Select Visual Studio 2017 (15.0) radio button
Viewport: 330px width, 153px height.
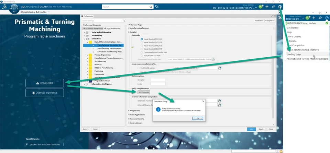point(142,42)
